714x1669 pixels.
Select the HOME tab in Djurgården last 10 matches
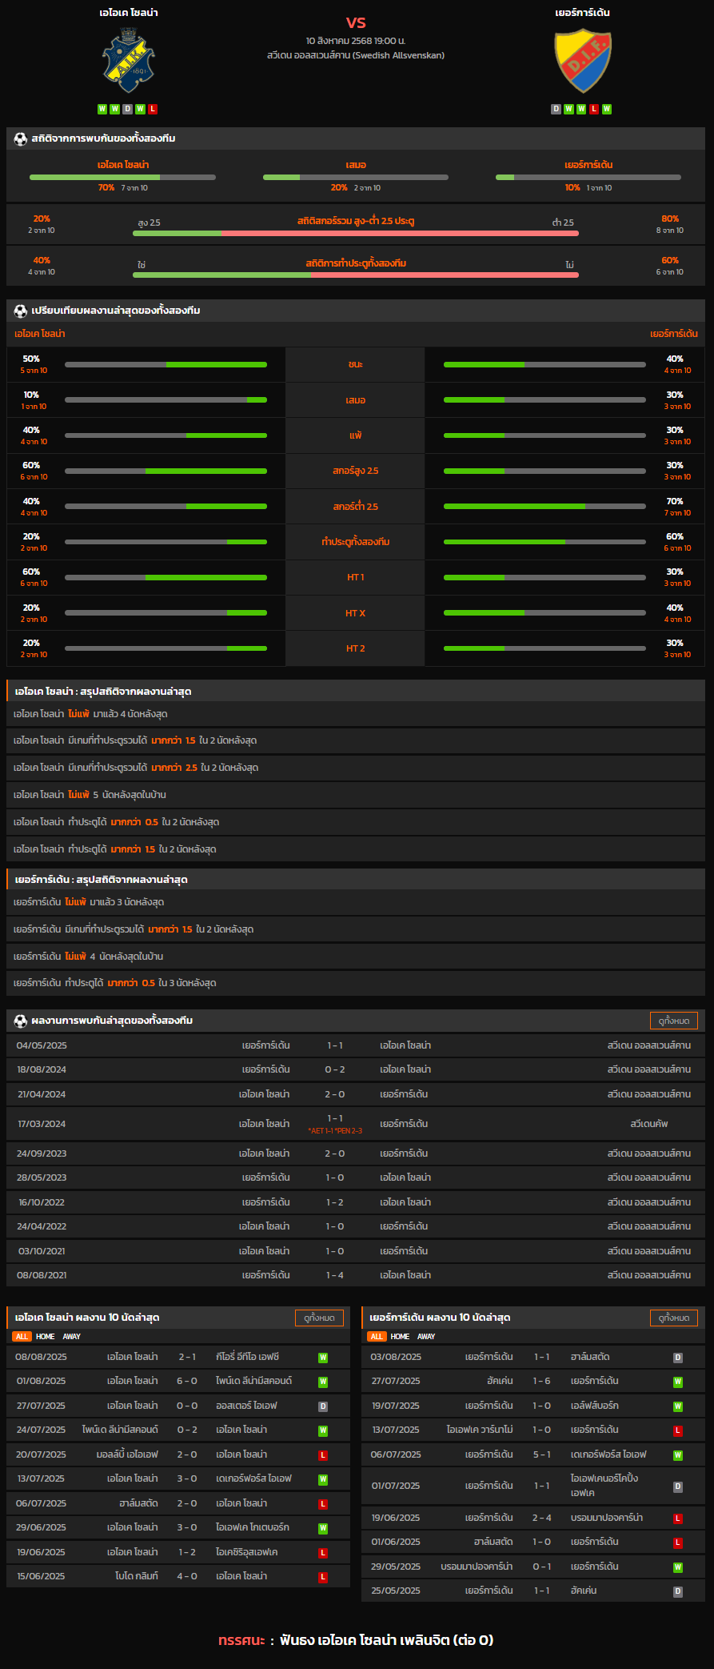click(401, 1336)
